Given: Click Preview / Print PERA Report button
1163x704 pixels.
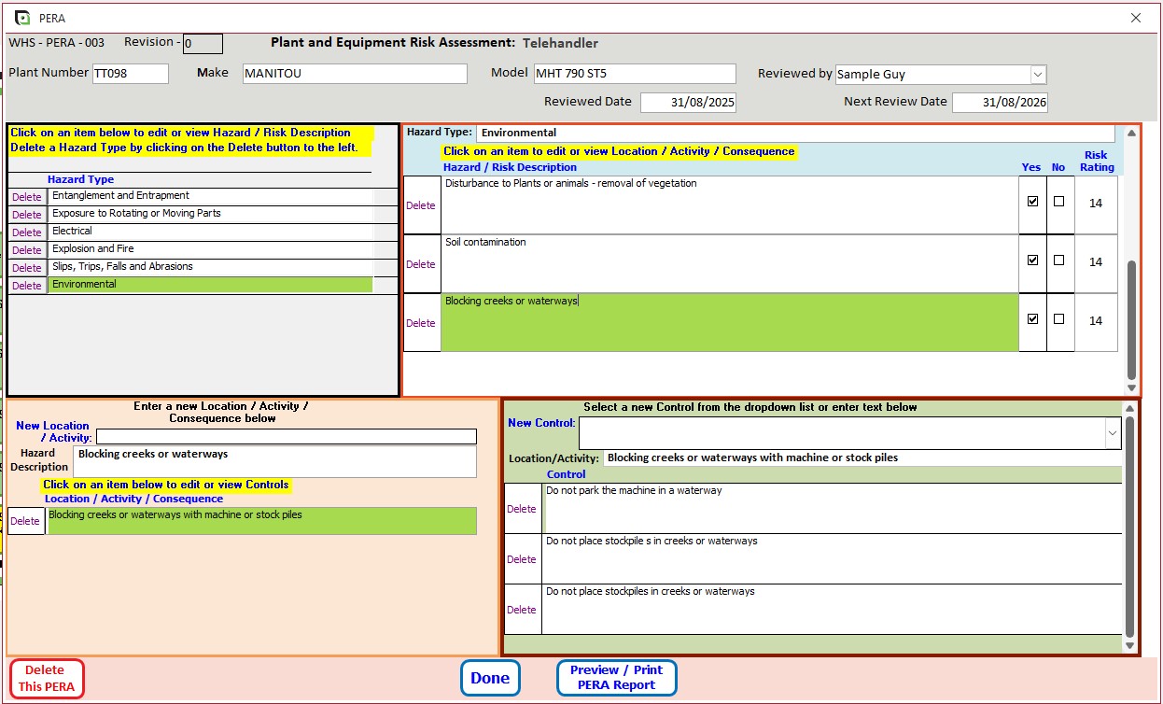Looking at the screenshot, I should [x=616, y=678].
